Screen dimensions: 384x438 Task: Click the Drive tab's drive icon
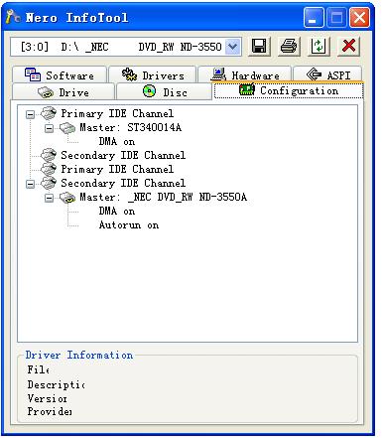(46, 92)
